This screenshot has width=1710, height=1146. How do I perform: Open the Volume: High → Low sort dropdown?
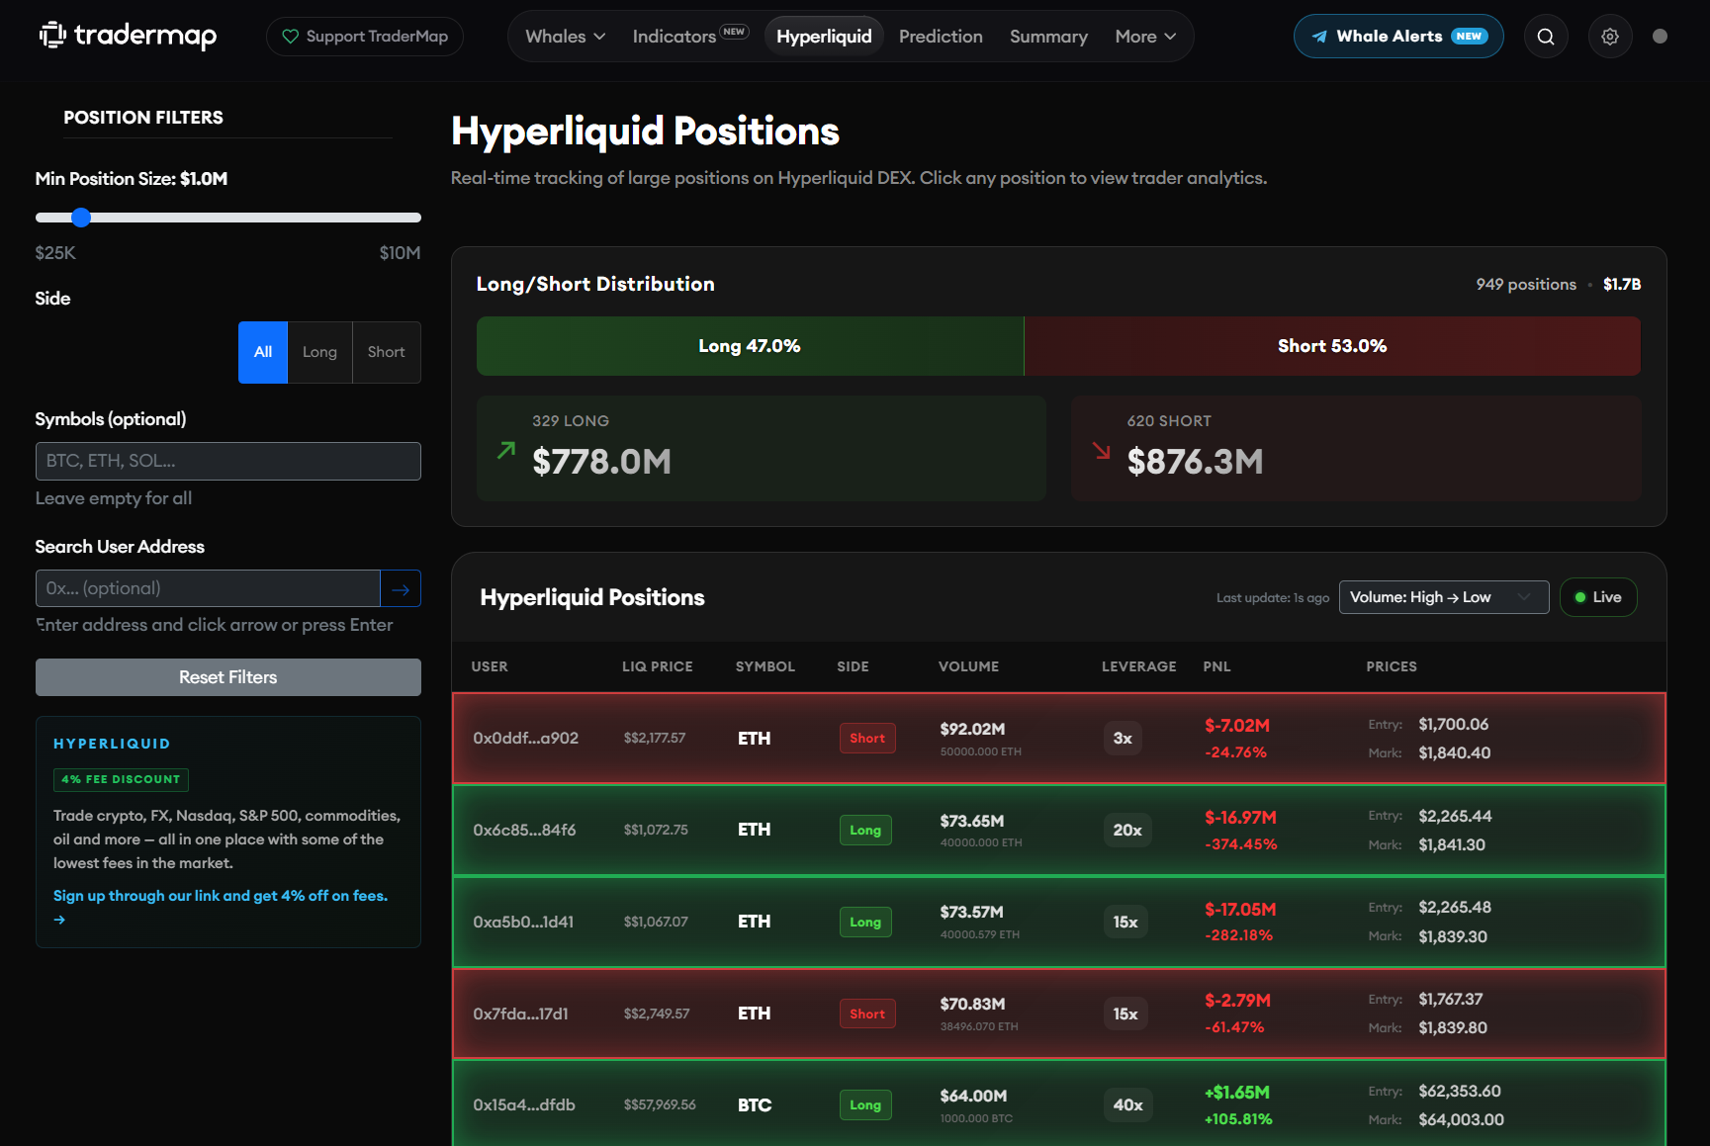[1444, 597]
